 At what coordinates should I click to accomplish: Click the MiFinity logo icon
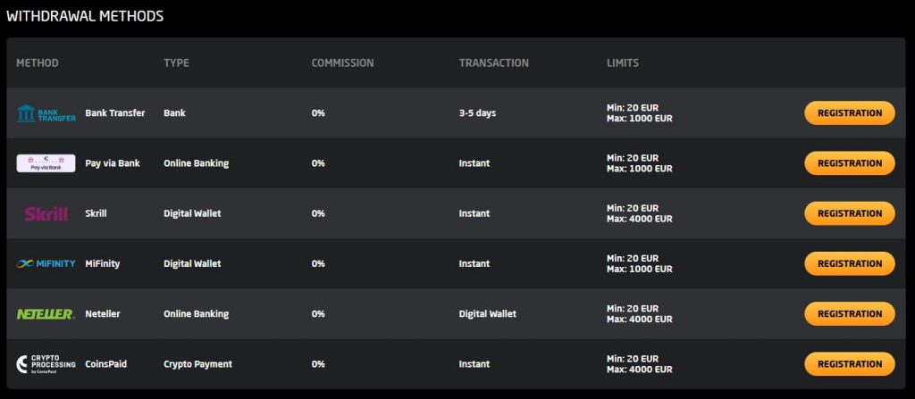tap(46, 263)
